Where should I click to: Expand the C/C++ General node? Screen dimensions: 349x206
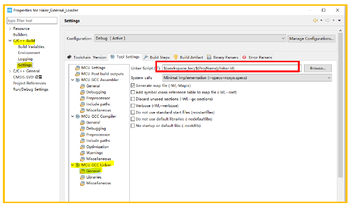click(x=10, y=71)
